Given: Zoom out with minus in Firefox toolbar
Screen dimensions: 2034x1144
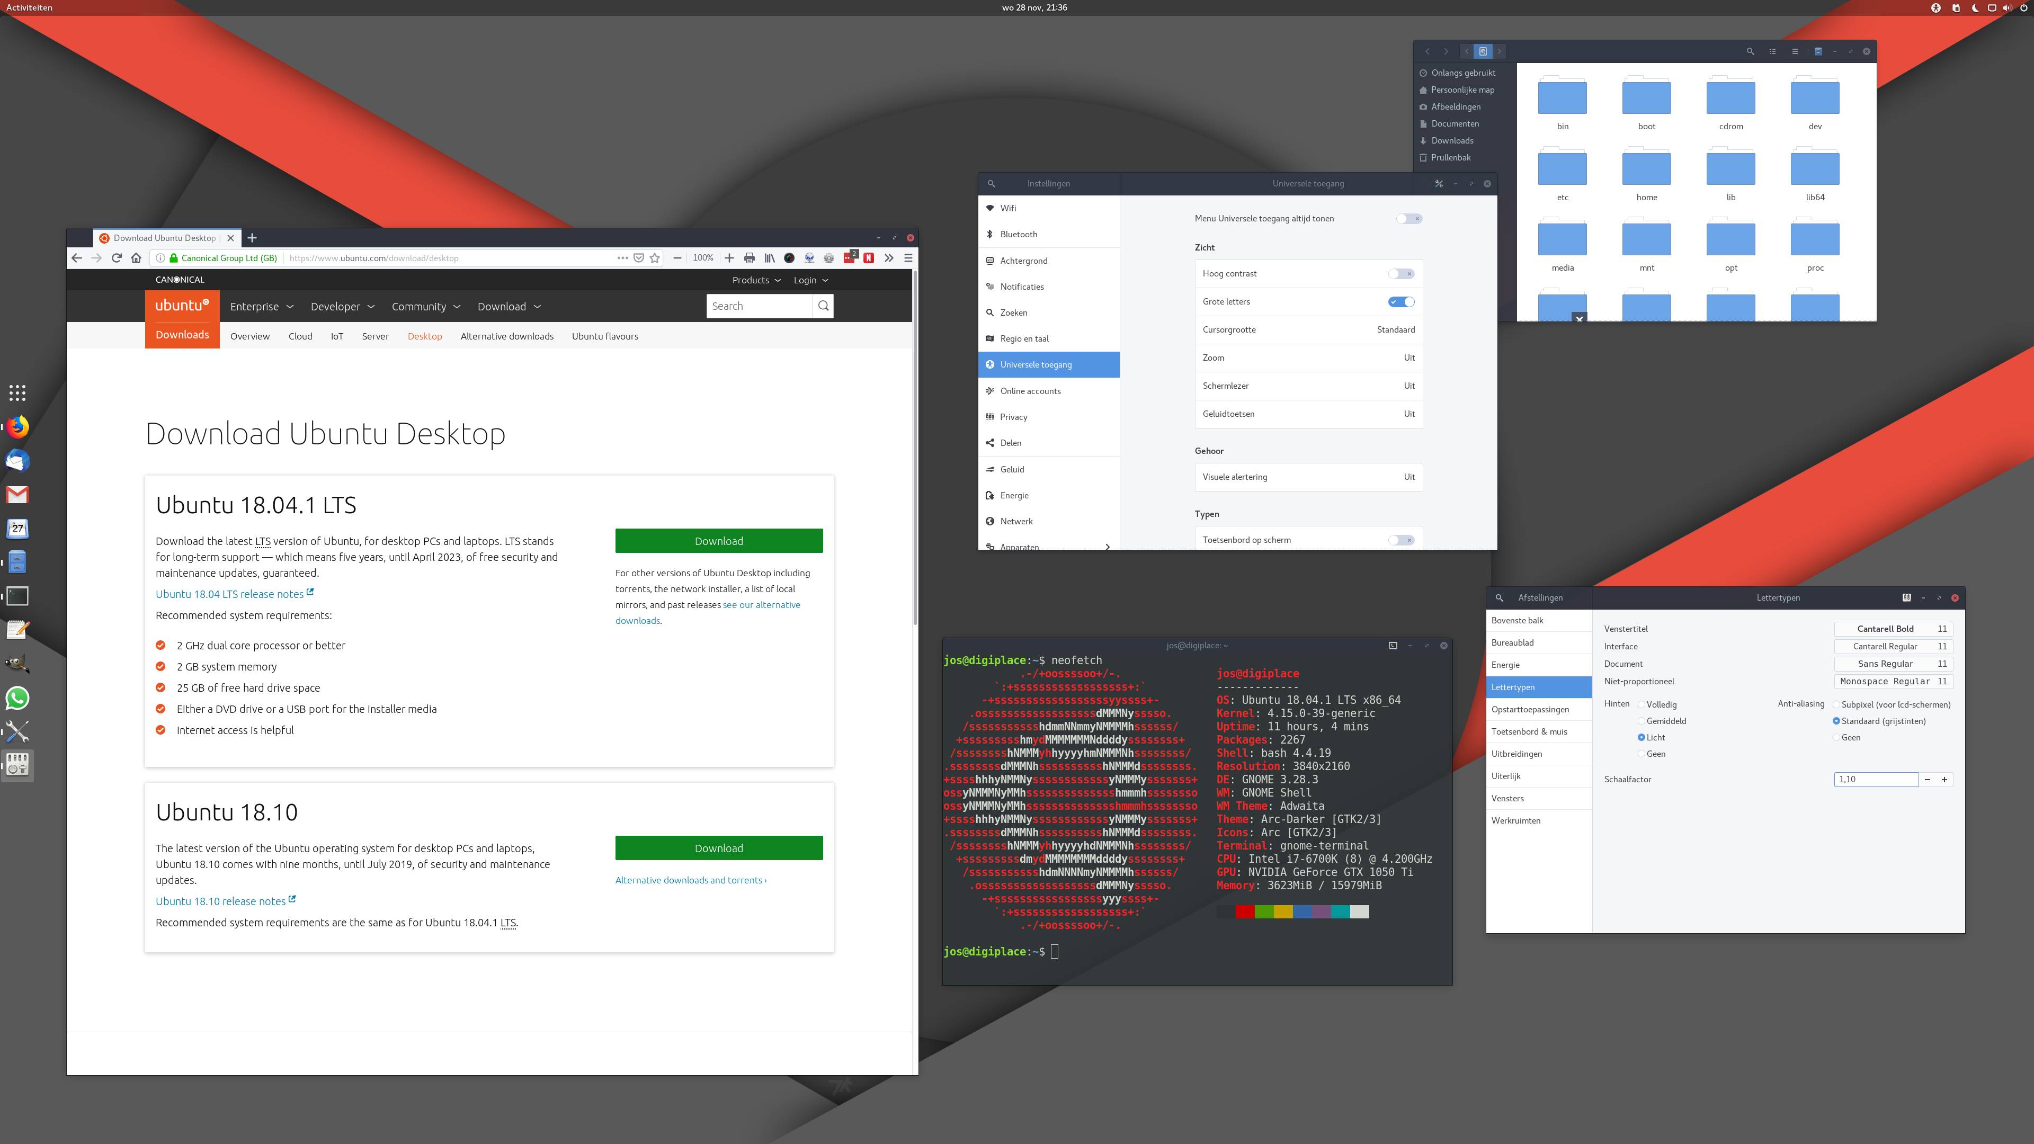Looking at the screenshot, I should point(677,258).
